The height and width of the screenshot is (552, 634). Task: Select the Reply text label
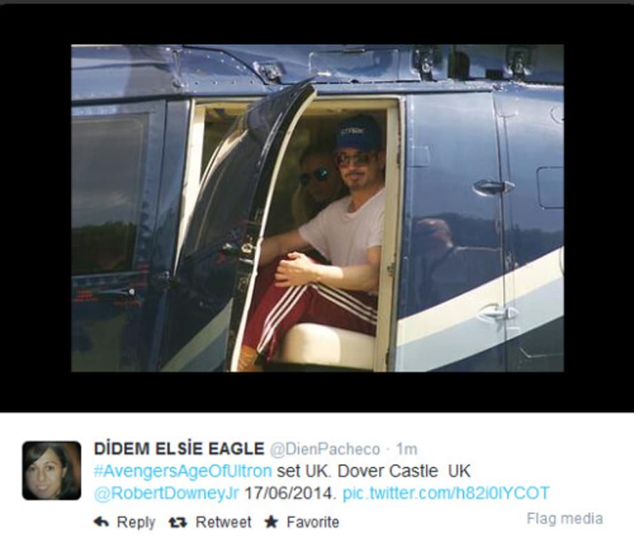pyautogui.click(x=136, y=522)
